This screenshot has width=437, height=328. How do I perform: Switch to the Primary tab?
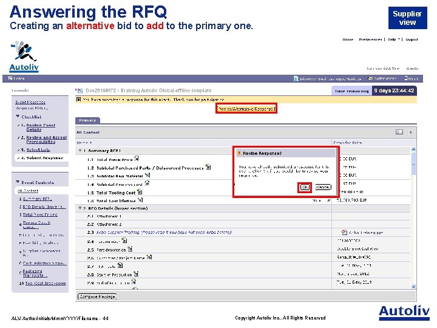[87, 120]
